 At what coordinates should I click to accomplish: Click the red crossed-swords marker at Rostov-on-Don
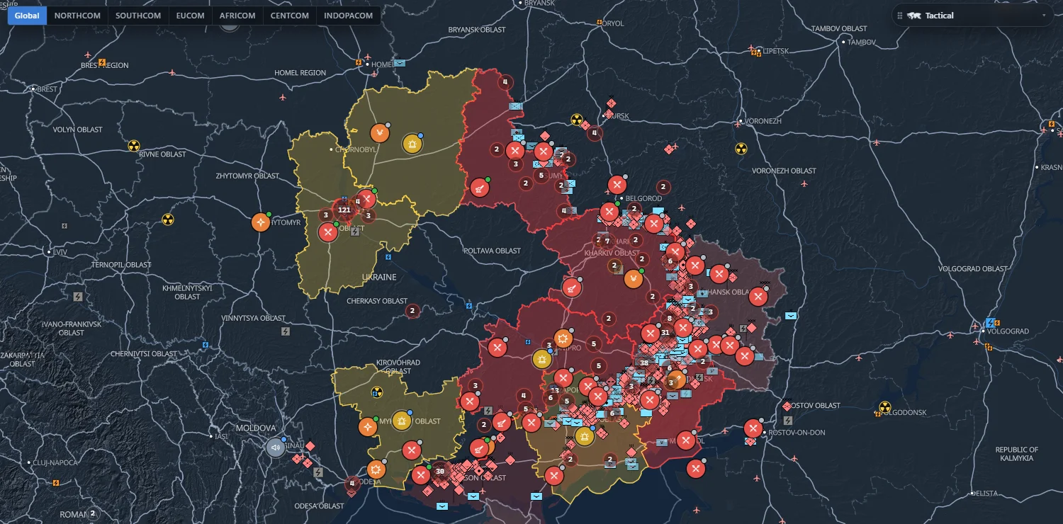coord(753,429)
